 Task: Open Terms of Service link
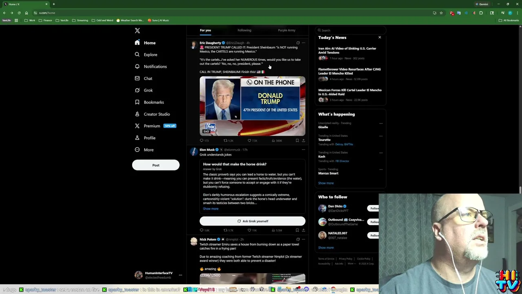pyautogui.click(x=326, y=259)
